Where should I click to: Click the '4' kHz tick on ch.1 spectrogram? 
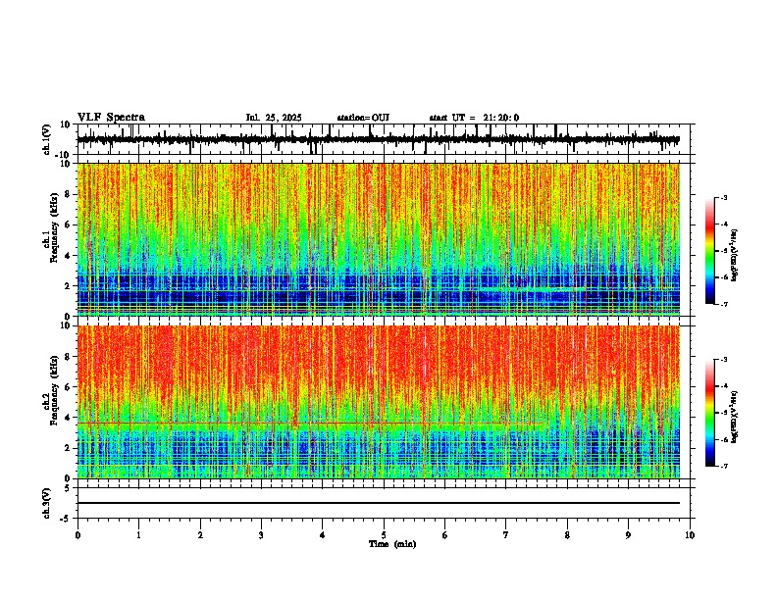pyautogui.click(x=69, y=256)
